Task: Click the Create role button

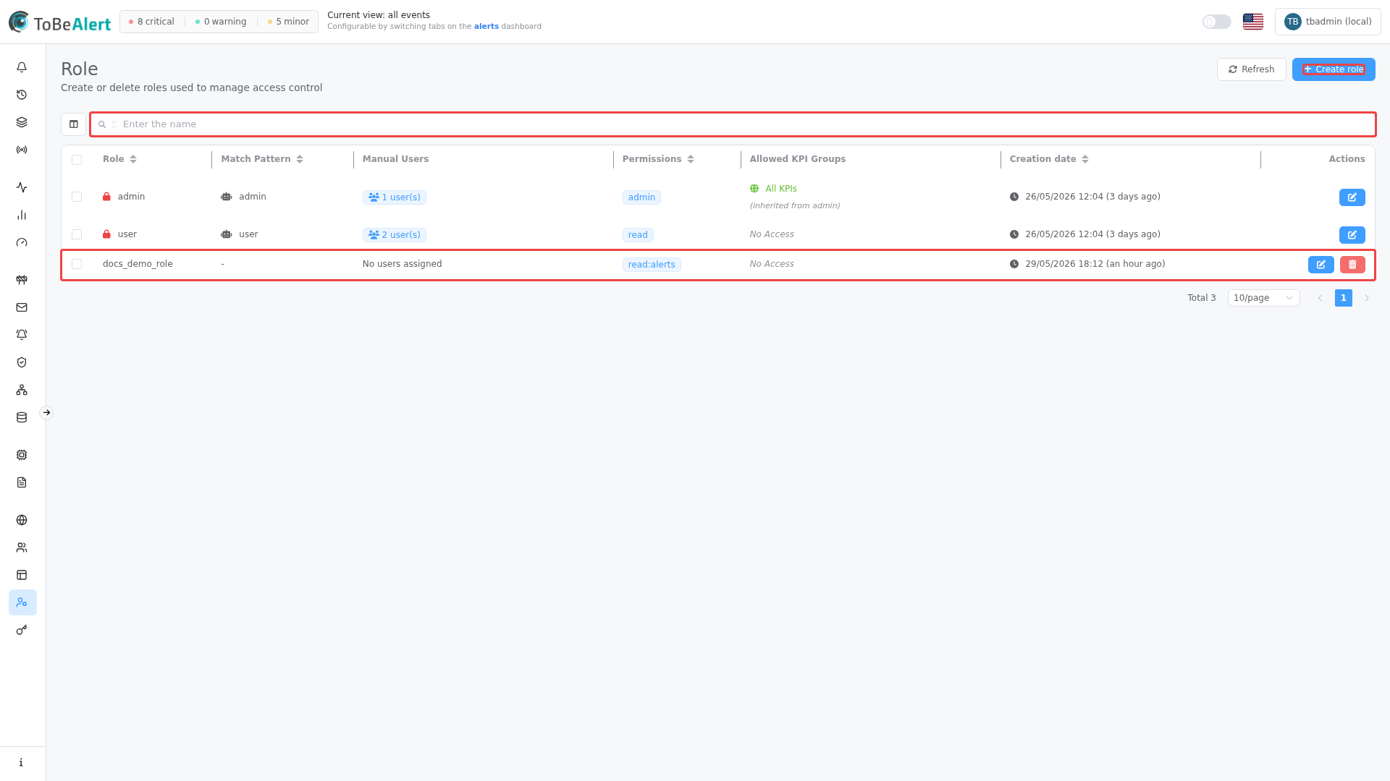Action: point(1333,69)
